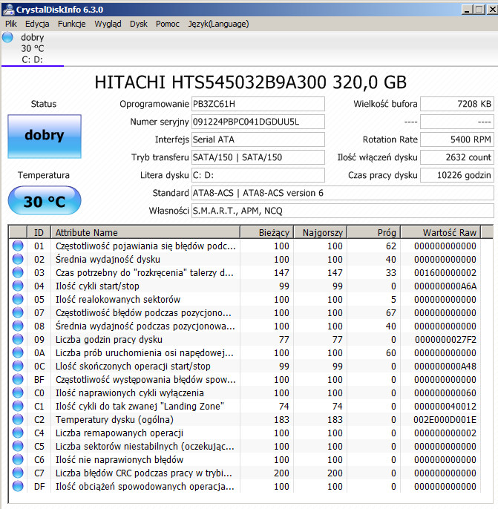Click the status orb for attribute 0A
498x509 pixels.
18,352
